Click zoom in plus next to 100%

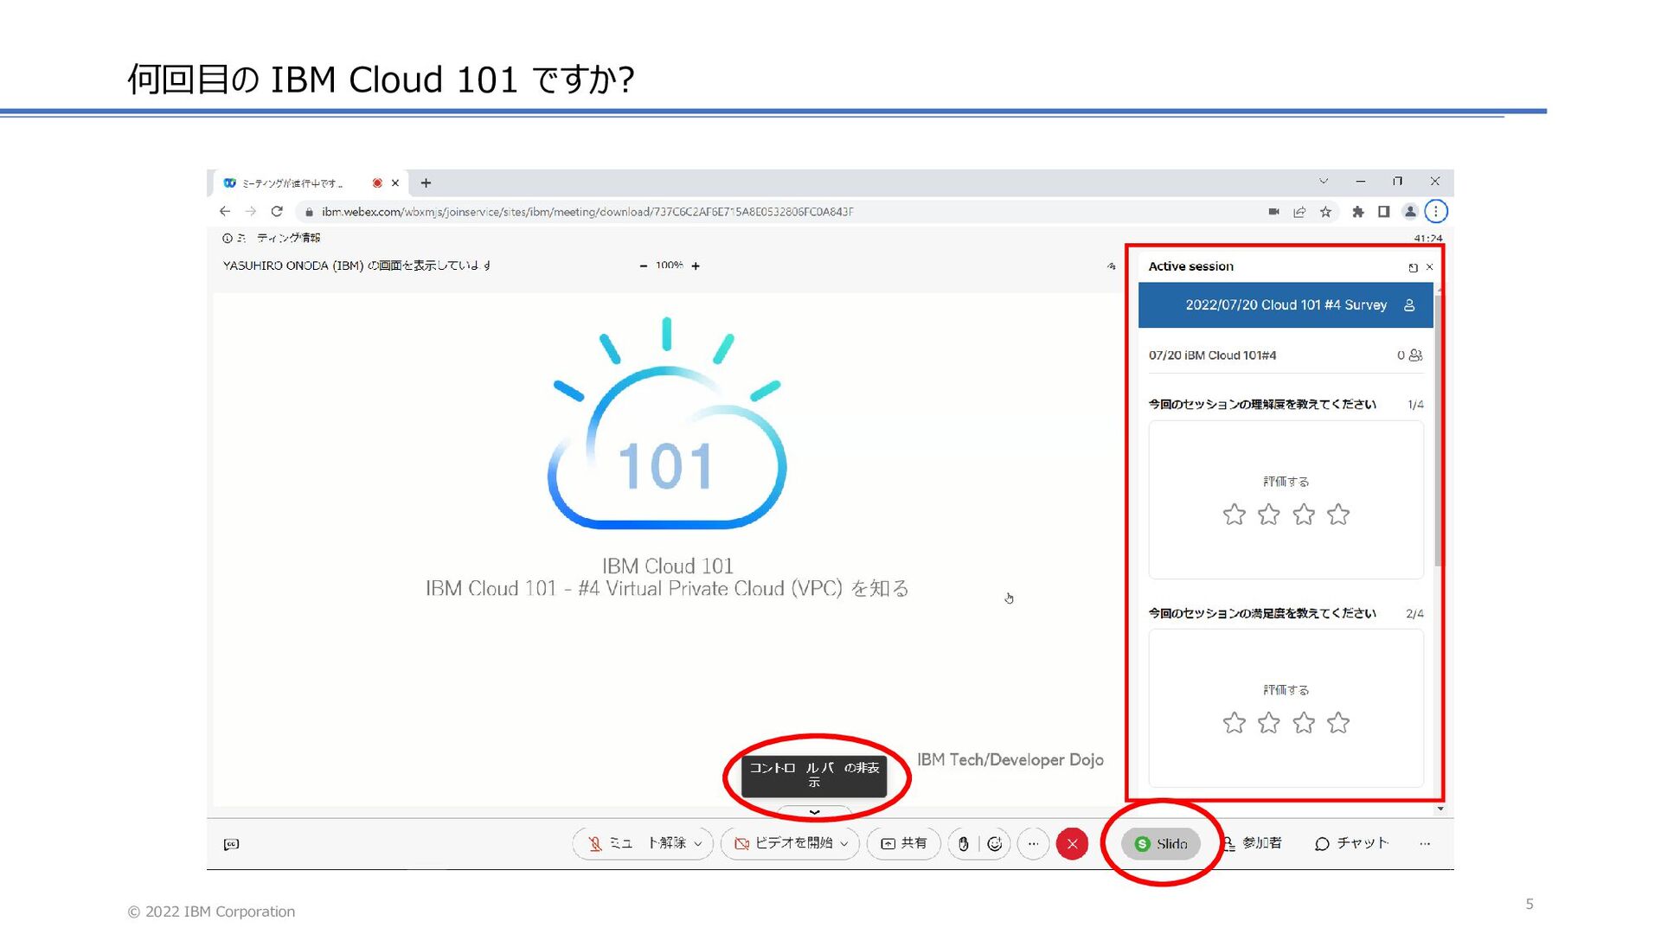tap(696, 266)
